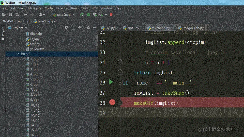Open the VCS menu

pyautogui.click(x=94, y=8)
